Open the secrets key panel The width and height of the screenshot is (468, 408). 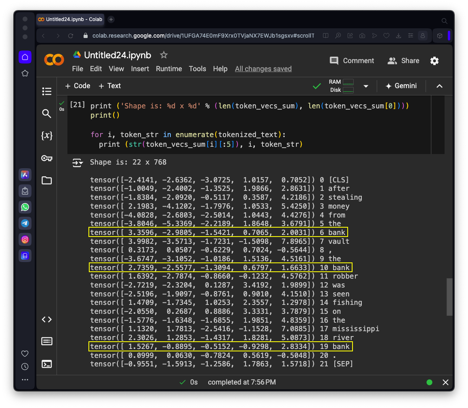[47, 158]
